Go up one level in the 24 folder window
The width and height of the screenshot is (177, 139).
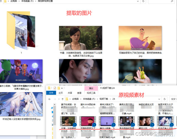coord(63,99)
